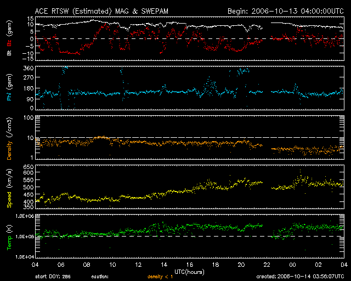Image resolution: width=351 pixels, height=281 pixels.
Task: Click the "start DOY: 286" footer text
Action: (53, 277)
